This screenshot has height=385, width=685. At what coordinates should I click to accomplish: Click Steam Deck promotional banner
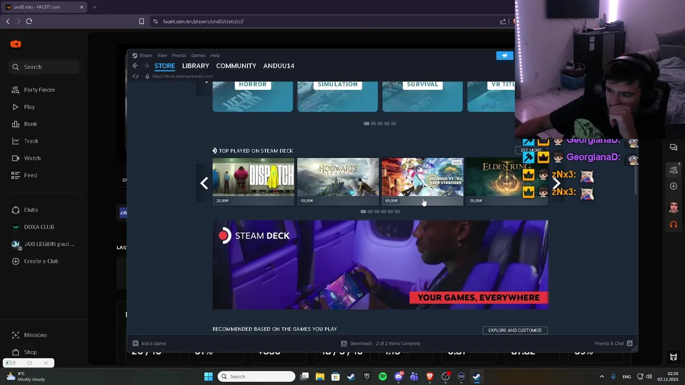click(380, 265)
